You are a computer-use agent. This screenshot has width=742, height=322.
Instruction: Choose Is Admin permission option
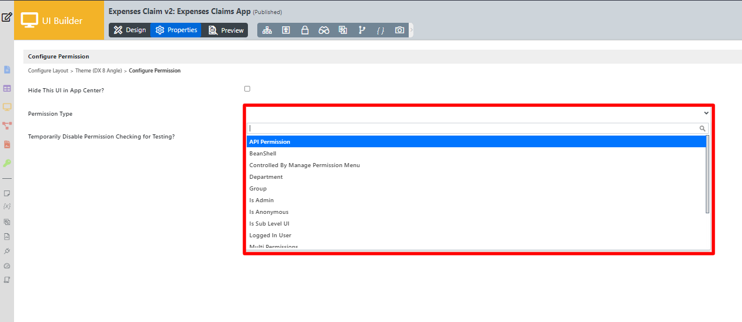(x=261, y=200)
